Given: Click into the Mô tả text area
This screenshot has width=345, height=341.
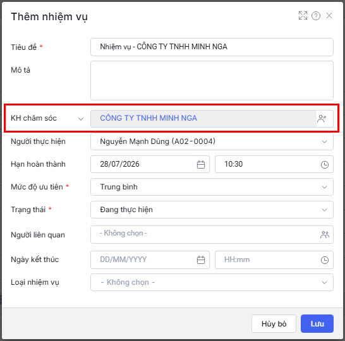Looking at the screenshot, I should click(x=212, y=80).
